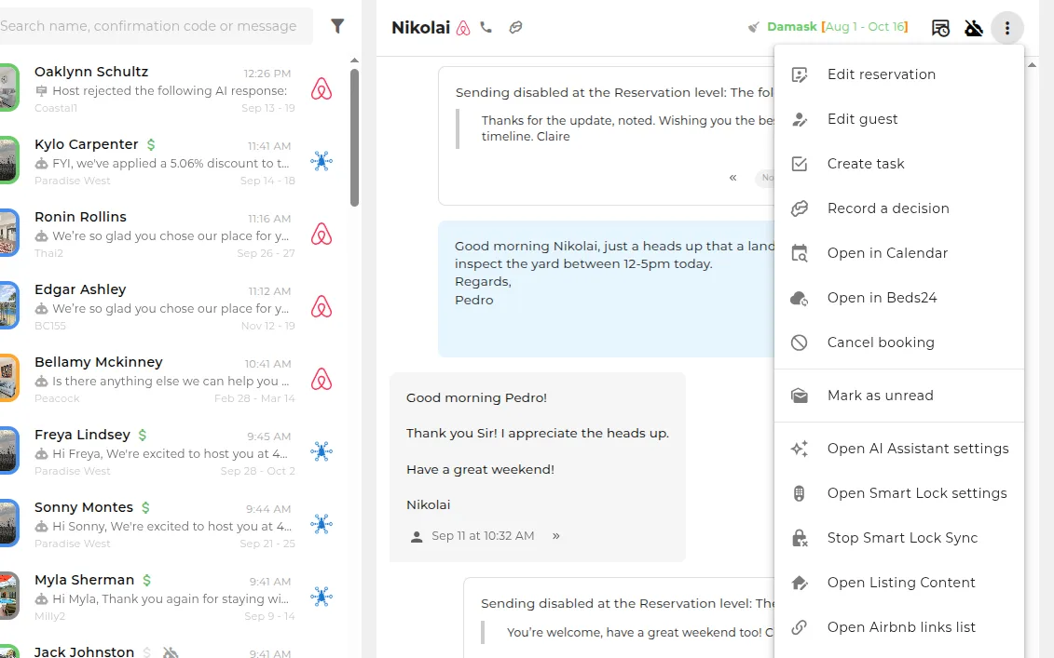Click Nikolai guest name in header

tap(421, 28)
